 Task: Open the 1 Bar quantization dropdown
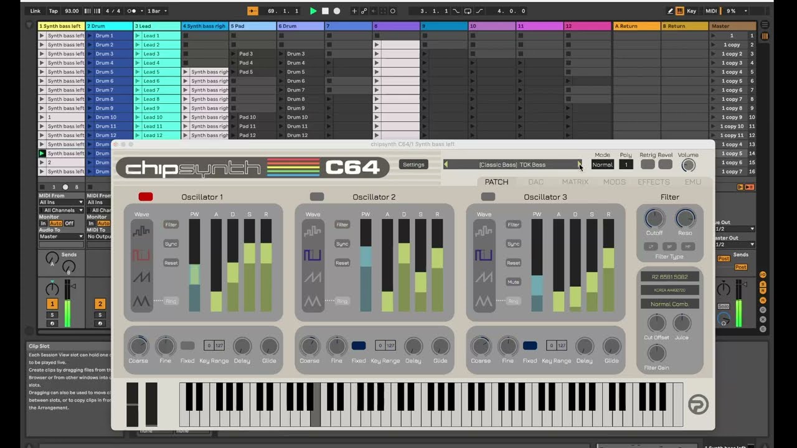coord(157,11)
